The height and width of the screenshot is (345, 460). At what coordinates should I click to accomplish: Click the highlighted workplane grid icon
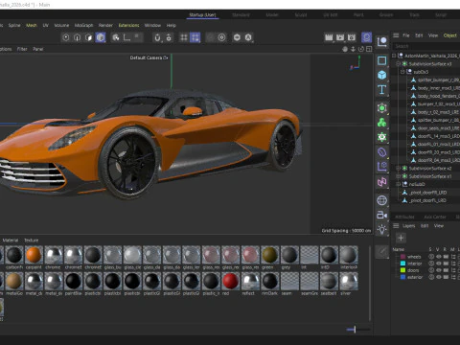(195, 37)
